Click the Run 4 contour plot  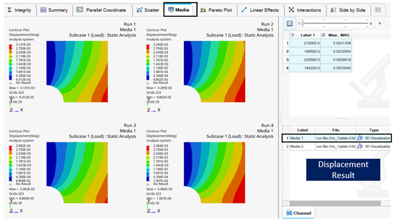[x=214, y=173]
